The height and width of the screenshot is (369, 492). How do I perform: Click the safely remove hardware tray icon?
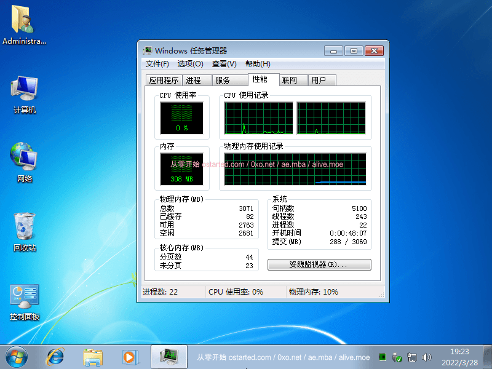pos(397,357)
